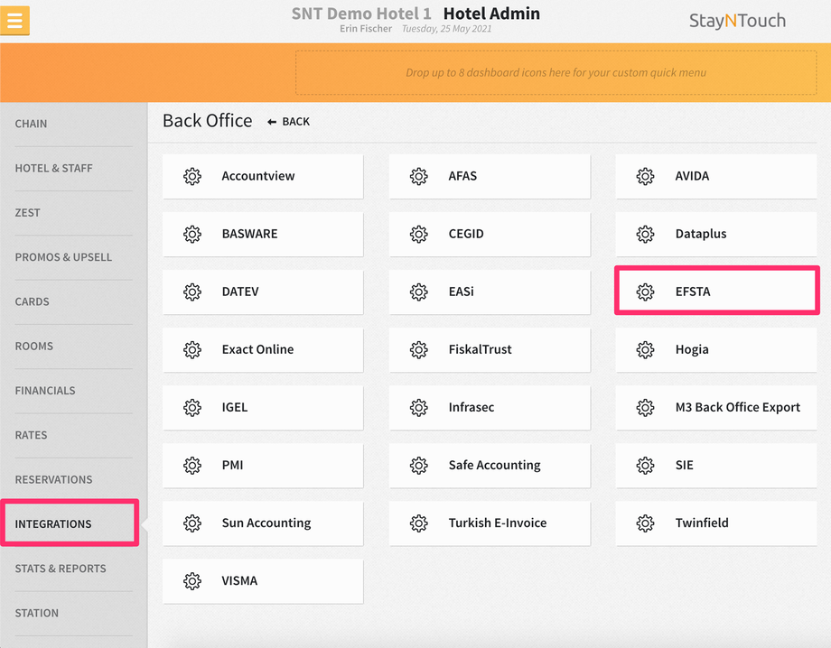Click the VISMA gear icon
This screenshot has width=831, height=648.
(x=192, y=581)
